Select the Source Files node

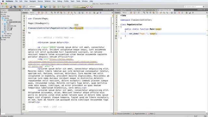click(x=6, y=16)
